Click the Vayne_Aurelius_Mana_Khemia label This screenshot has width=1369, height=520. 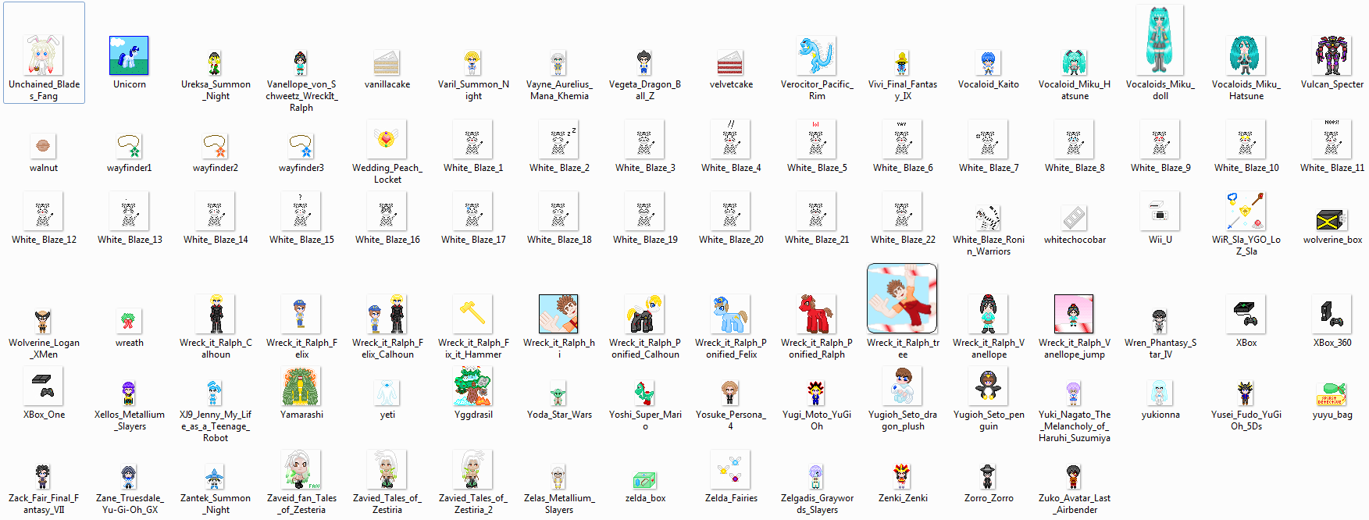[559, 90]
